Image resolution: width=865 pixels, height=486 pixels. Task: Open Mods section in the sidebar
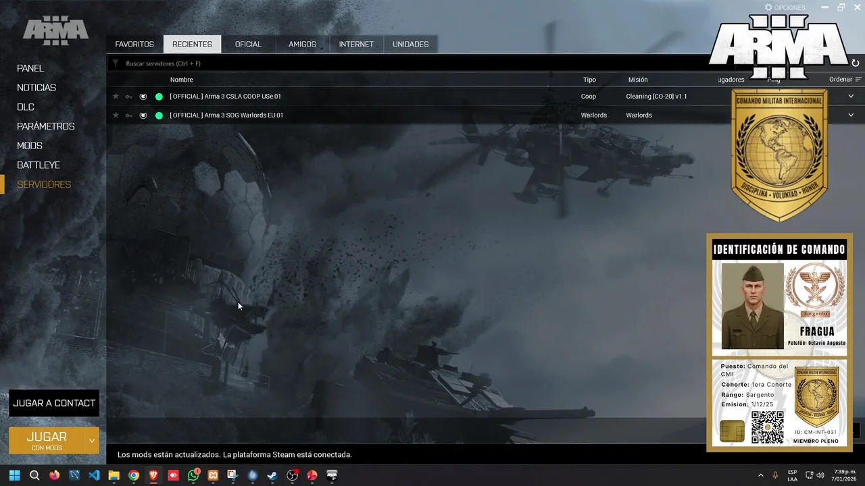[30, 146]
